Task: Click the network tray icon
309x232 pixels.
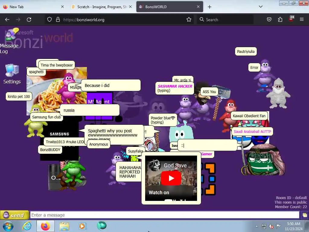Action: pyautogui.click(x=264, y=227)
